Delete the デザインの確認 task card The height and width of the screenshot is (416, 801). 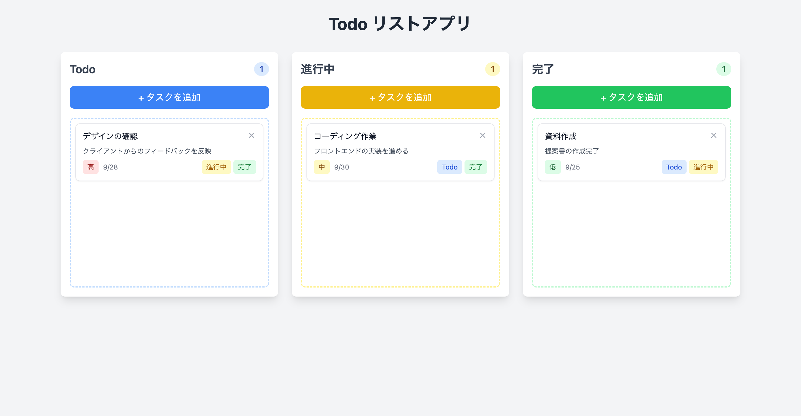pos(251,135)
